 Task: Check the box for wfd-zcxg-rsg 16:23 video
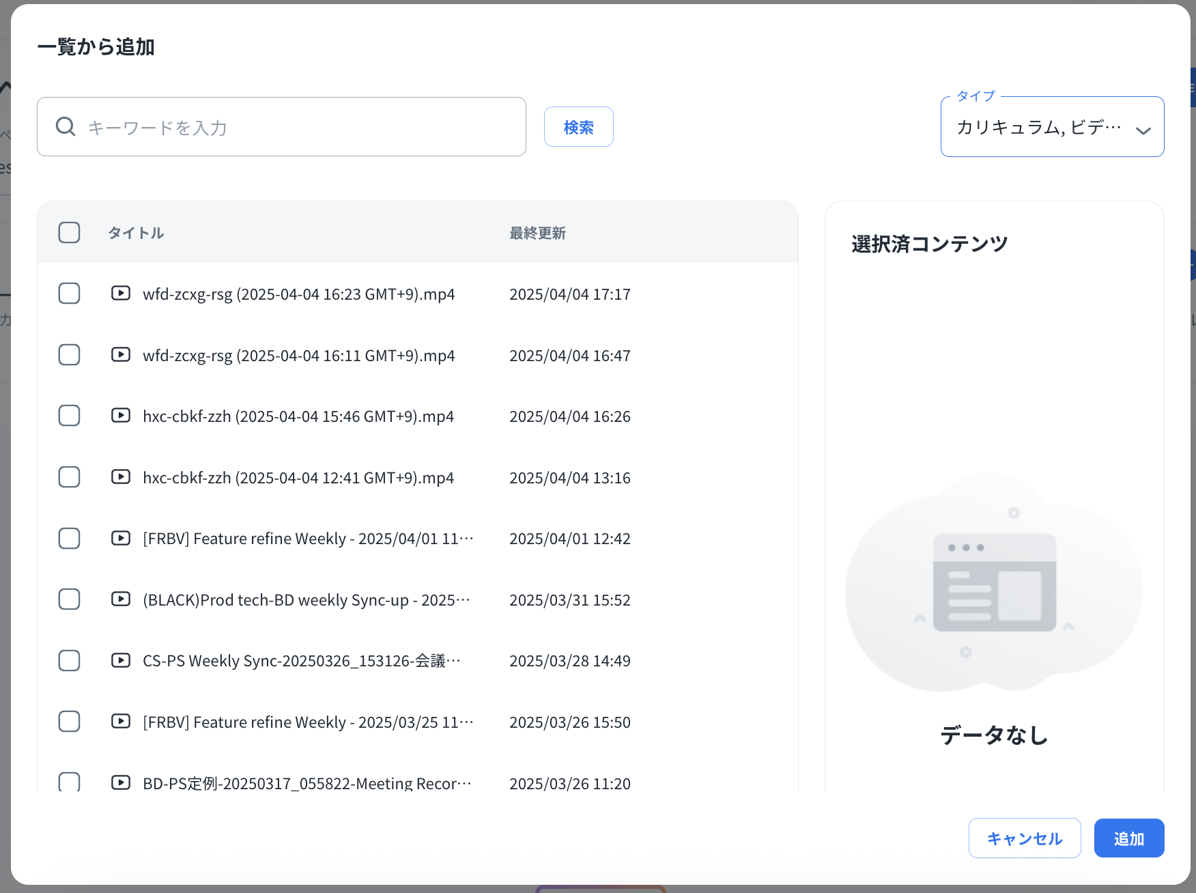(69, 294)
